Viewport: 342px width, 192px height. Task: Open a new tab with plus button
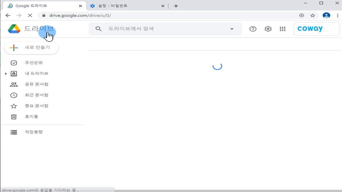coord(176,6)
